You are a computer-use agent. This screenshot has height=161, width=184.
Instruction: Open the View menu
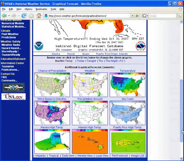click(x=19, y=9)
